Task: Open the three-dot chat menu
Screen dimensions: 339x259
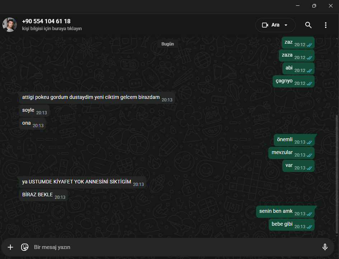Action: (x=326, y=25)
